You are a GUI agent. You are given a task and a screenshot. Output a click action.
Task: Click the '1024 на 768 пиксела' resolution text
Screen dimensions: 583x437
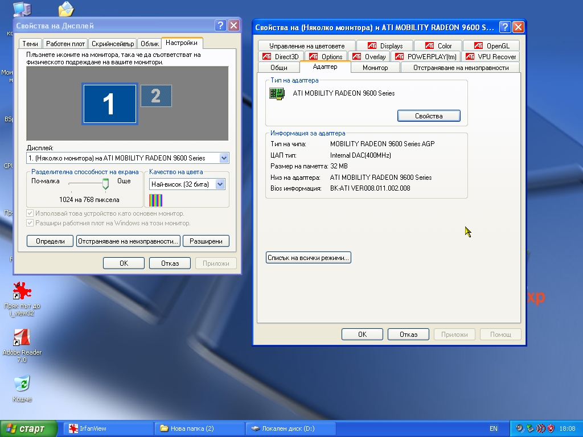[x=89, y=200]
